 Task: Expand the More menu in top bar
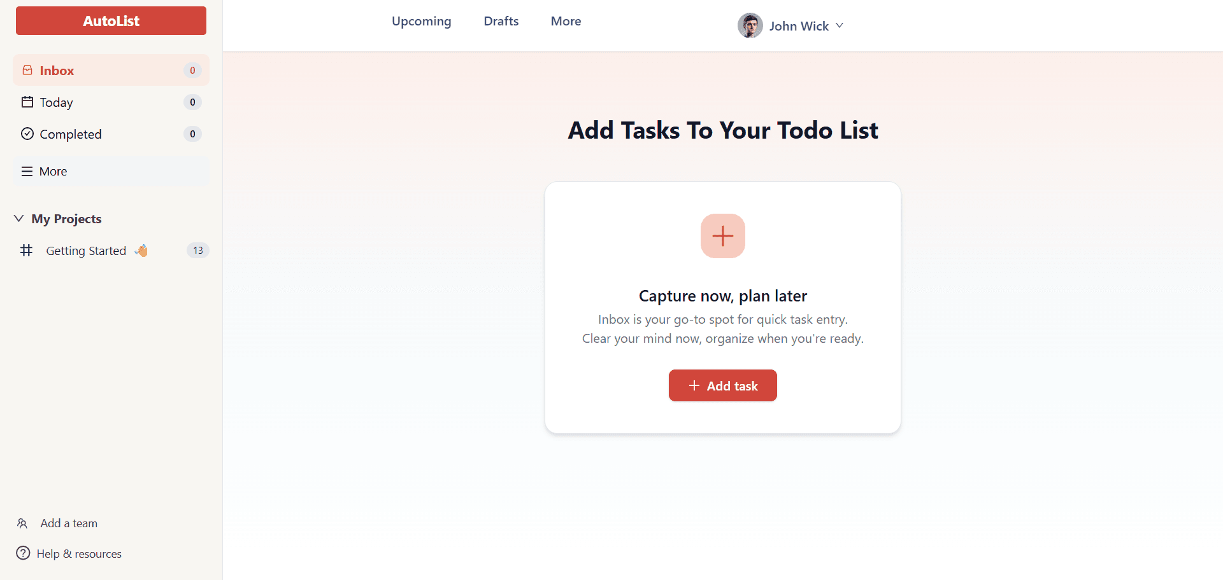coord(566,21)
